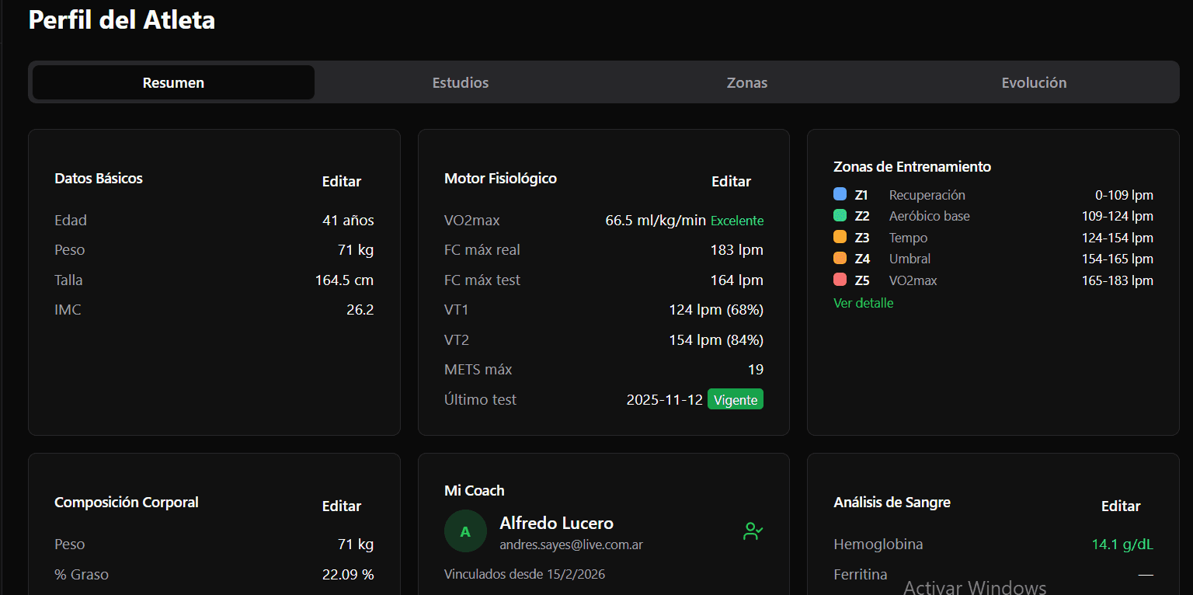Click the blue Z1 Recuperación color square
Viewport: 1193px width, 595px height.
tap(840, 194)
